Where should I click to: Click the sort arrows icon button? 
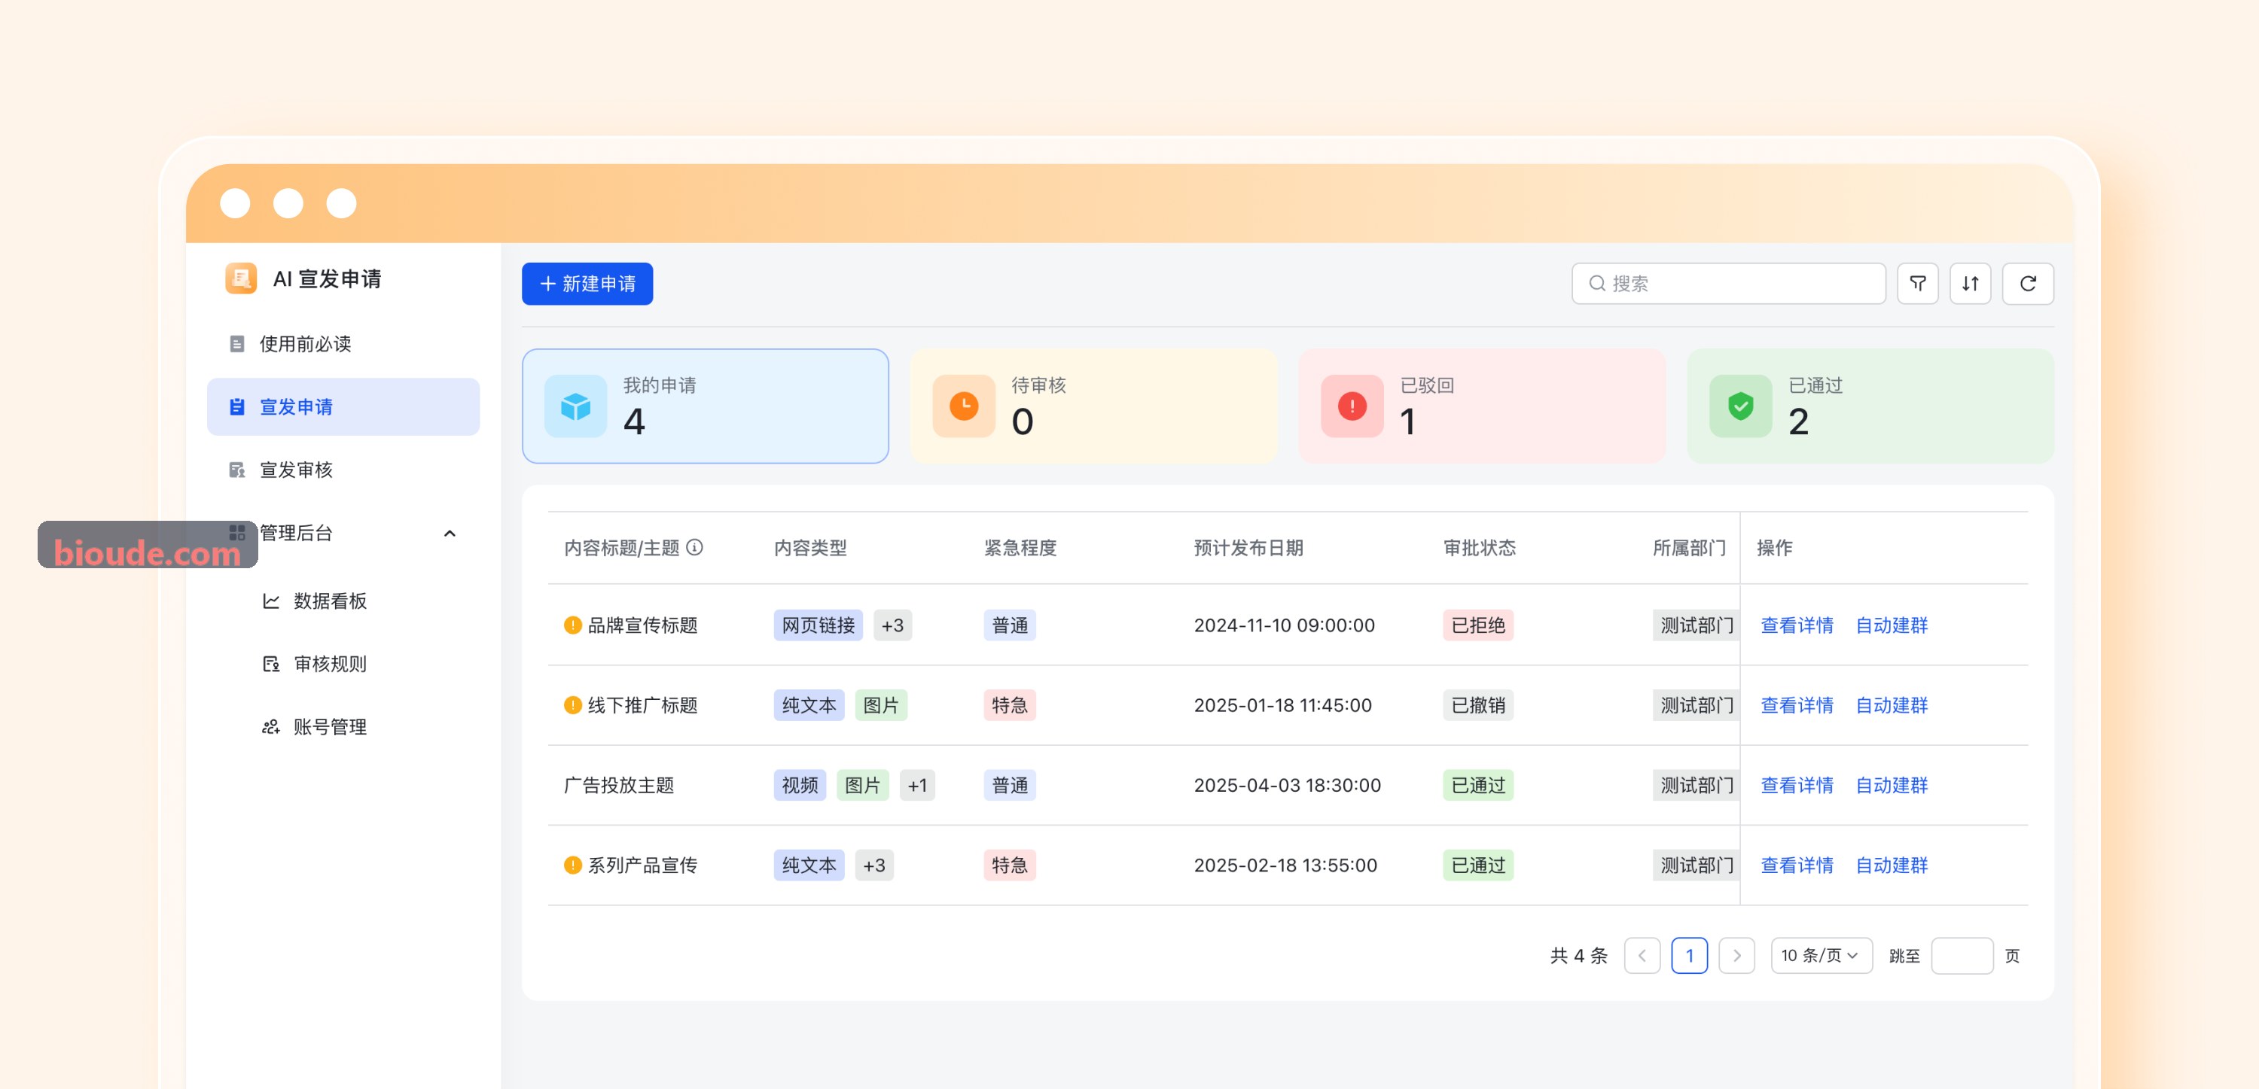1970,283
